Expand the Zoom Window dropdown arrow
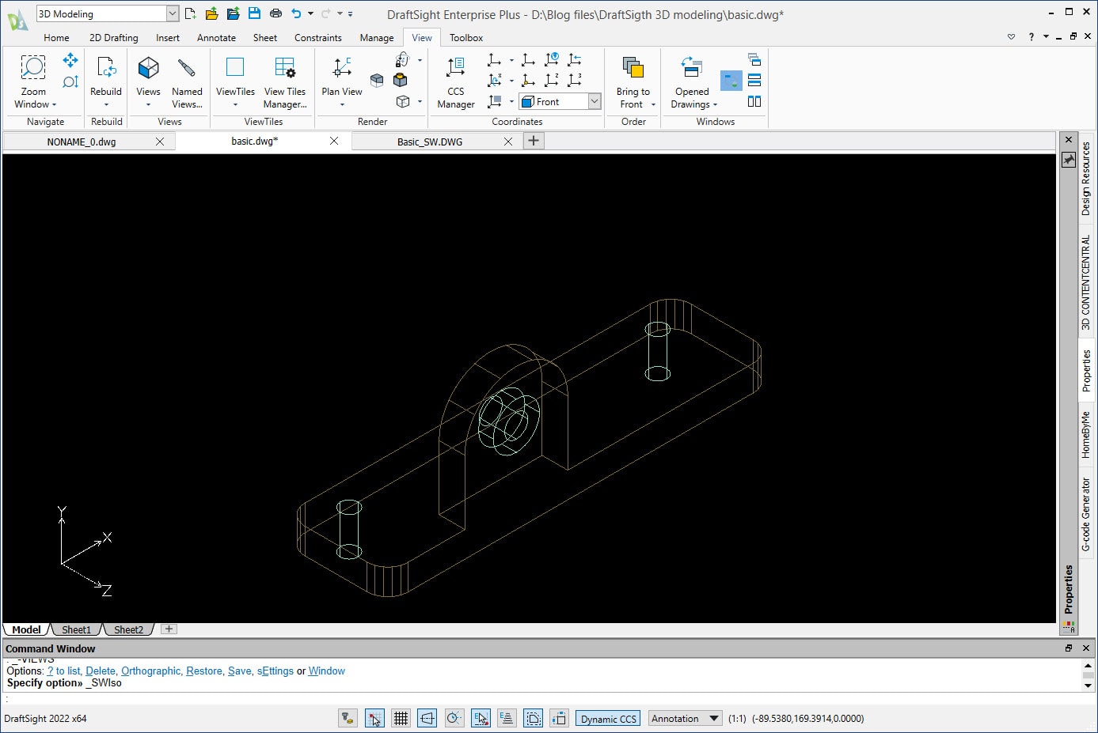The width and height of the screenshot is (1098, 733). point(54,104)
